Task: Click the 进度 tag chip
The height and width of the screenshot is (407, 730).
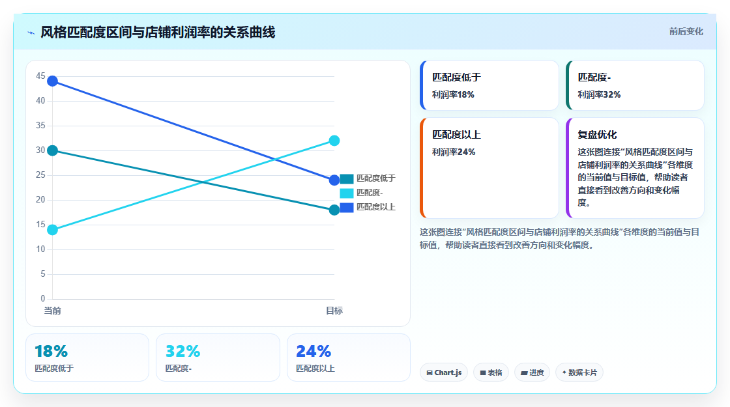Action: coord(532,372)
